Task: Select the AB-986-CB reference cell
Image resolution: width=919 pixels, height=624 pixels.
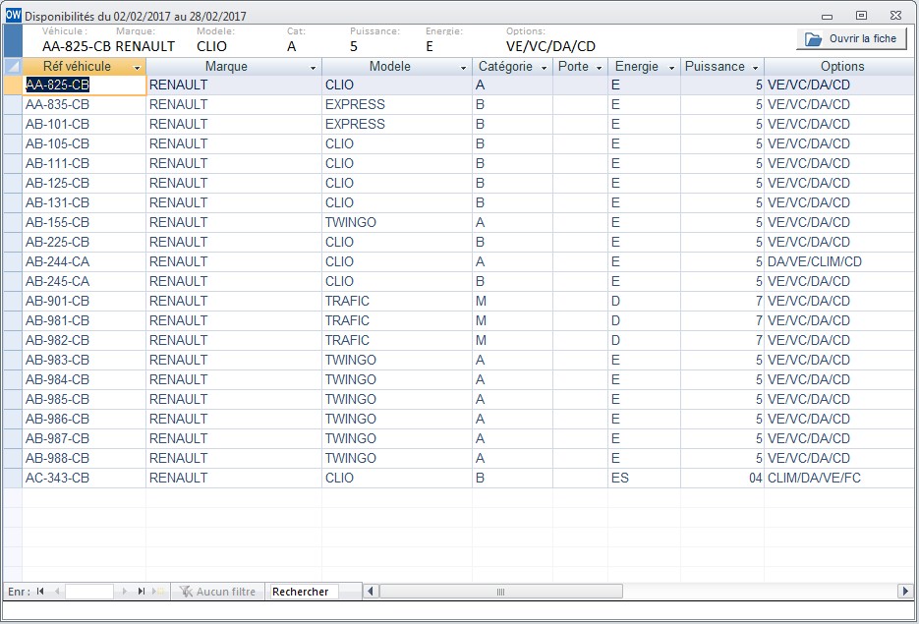Action: pos(85,419)
